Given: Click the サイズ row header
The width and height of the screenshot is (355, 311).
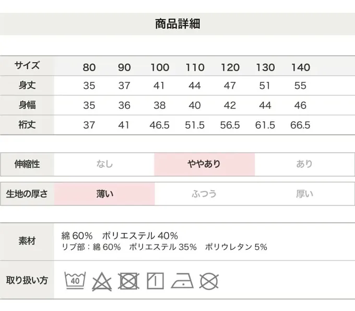Looking at the screenshot, I should point(27,66).
